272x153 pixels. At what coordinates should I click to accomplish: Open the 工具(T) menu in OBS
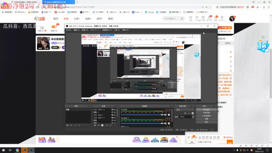click(x=117, y=30)
